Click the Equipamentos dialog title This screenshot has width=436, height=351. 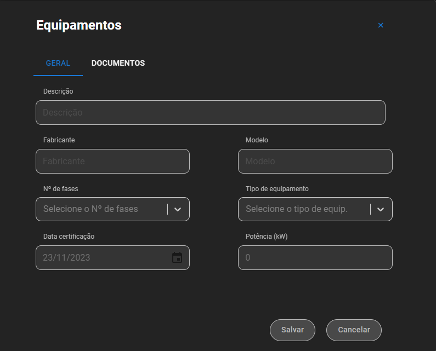(x=78, y=25)
